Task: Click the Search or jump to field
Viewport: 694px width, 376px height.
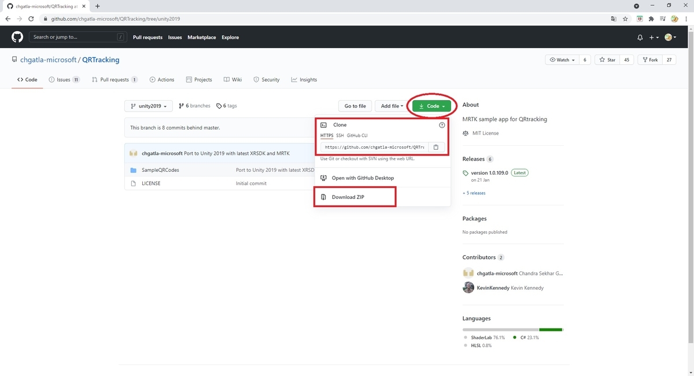Action: (78, 37)
